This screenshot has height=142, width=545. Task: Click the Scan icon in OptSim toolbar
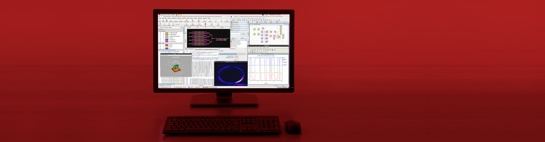coord(263,22)
